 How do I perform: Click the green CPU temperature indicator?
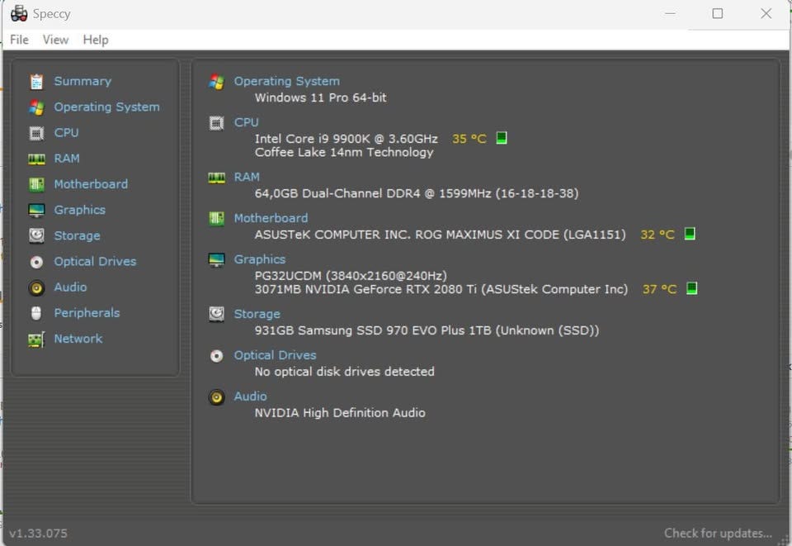[x=501, y=138]
